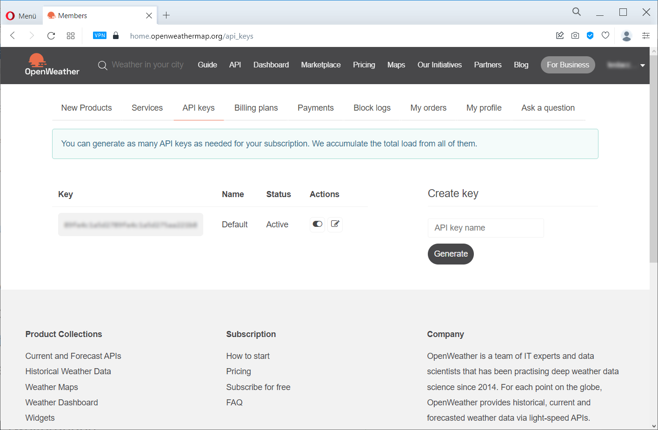Click the OpenWeather logo
The width and height of the screenshot is (658, 430).
(52, 65)
